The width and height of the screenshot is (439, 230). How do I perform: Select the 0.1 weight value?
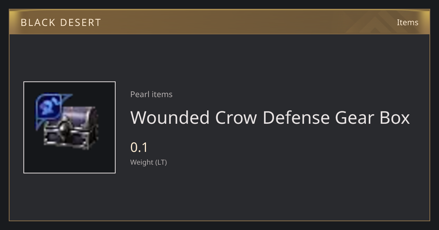pyautogui.click(x=139, y=147)
